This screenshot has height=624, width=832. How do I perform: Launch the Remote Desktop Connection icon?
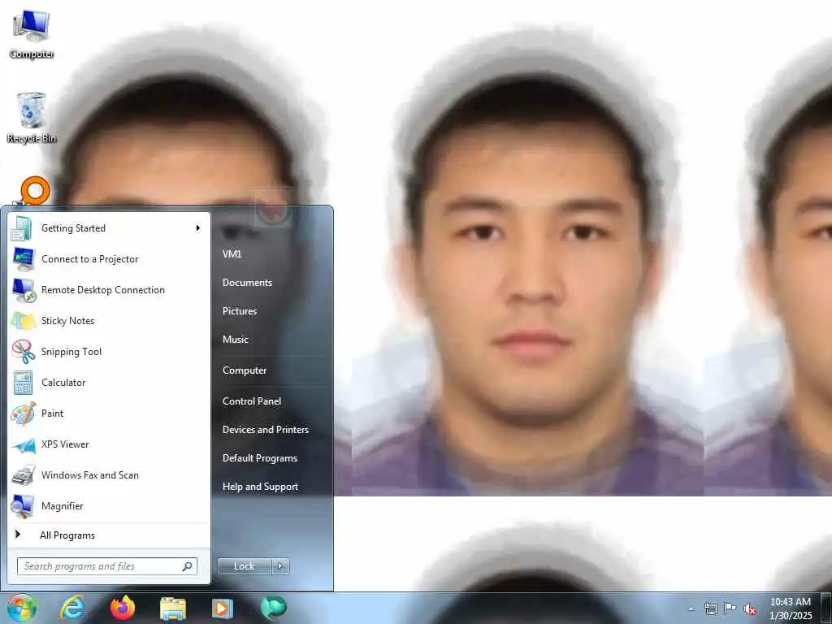pyautogui.click(x=24, y=290)
